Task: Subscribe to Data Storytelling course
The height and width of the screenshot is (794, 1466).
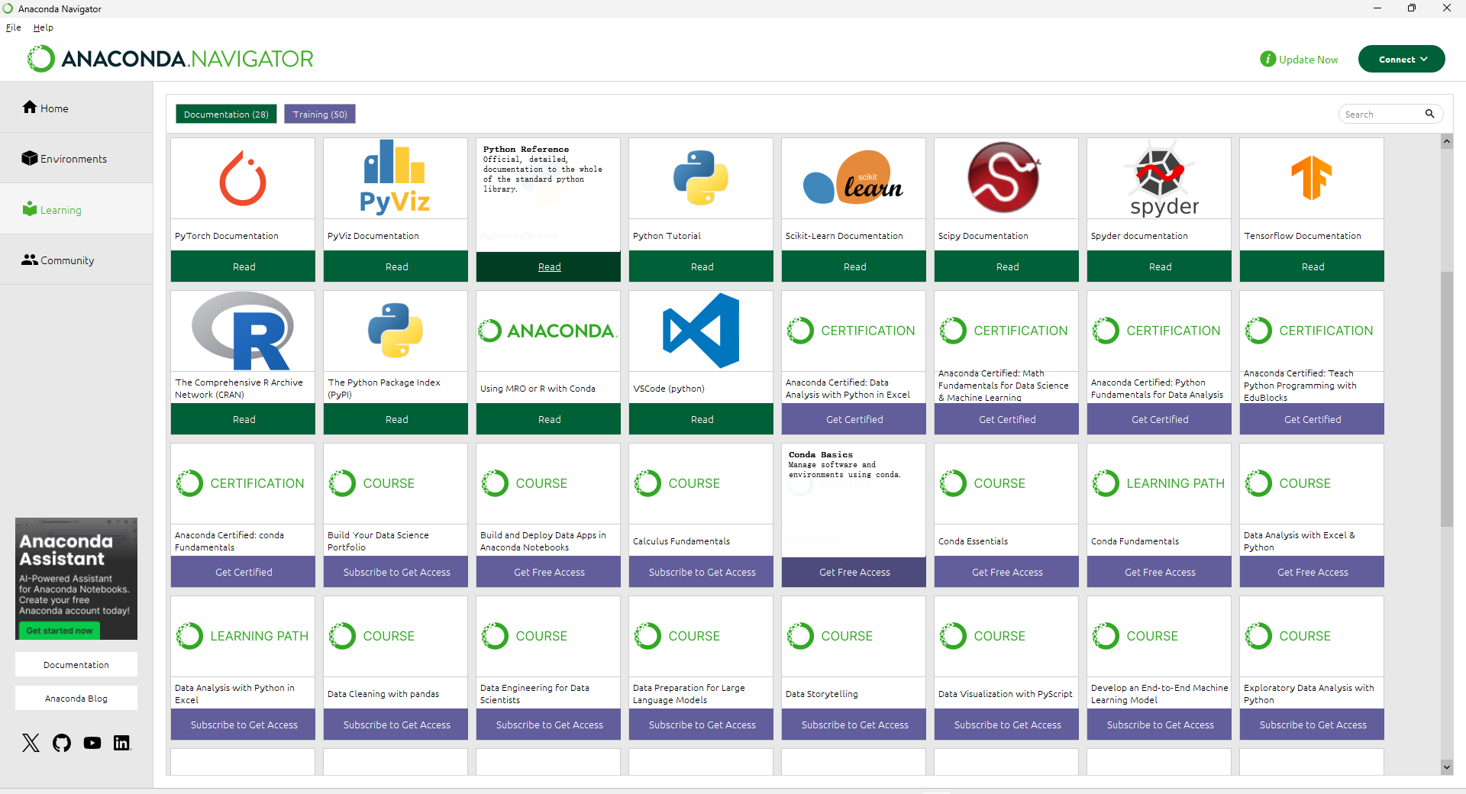Action: [854, 725]
